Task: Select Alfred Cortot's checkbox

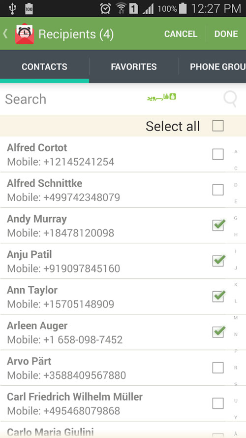Action: (218, 154)
